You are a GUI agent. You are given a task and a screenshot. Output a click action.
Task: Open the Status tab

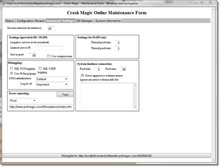click(9, 21)
